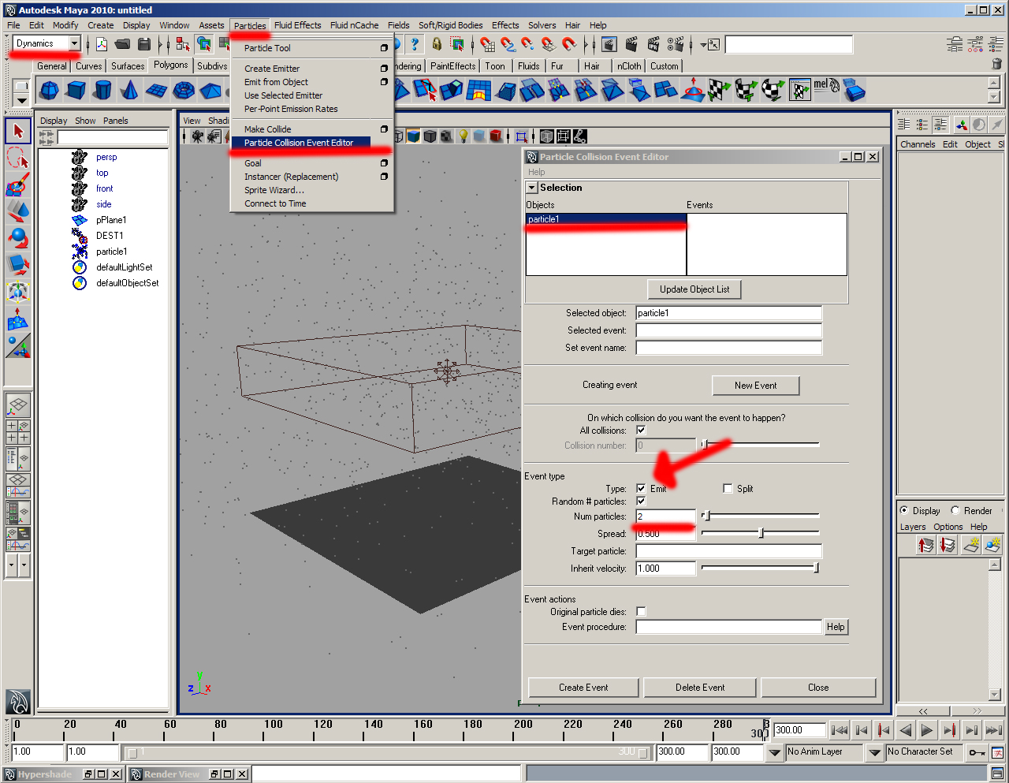Click the shelf trash can icon
Image resolution: width=1009 pixels, height=783 pixels.
pos(996,65)
